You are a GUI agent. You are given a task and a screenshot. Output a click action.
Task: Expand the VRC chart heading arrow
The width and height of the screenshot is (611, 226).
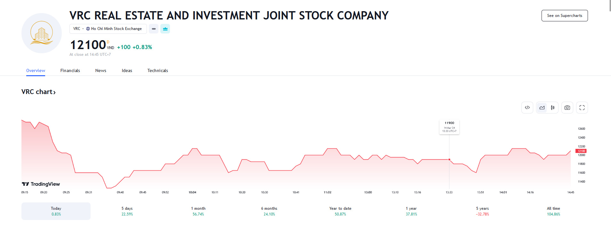[54, 92]
